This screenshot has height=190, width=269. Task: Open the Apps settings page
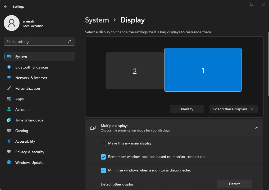pyautogui.click(x=39, y=99)
